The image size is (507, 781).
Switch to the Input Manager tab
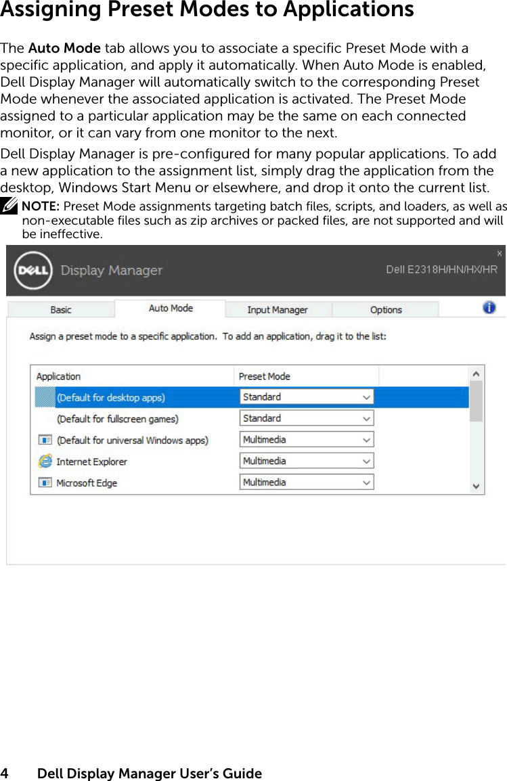coord(278,309)
